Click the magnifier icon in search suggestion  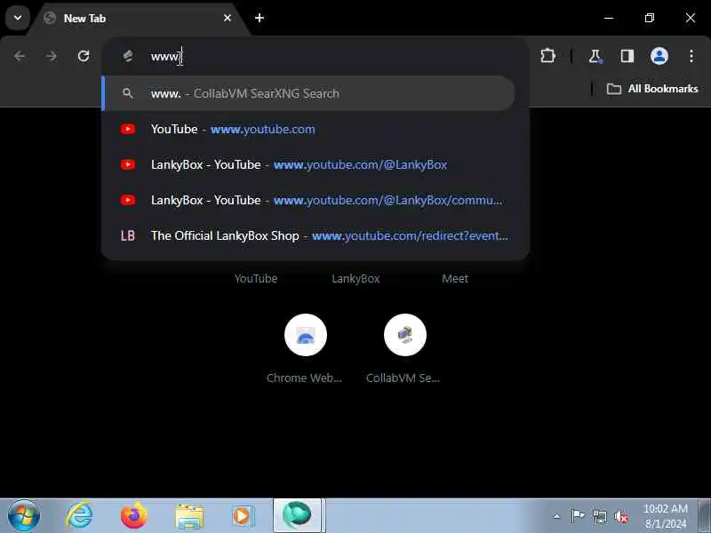coord(128,93)
